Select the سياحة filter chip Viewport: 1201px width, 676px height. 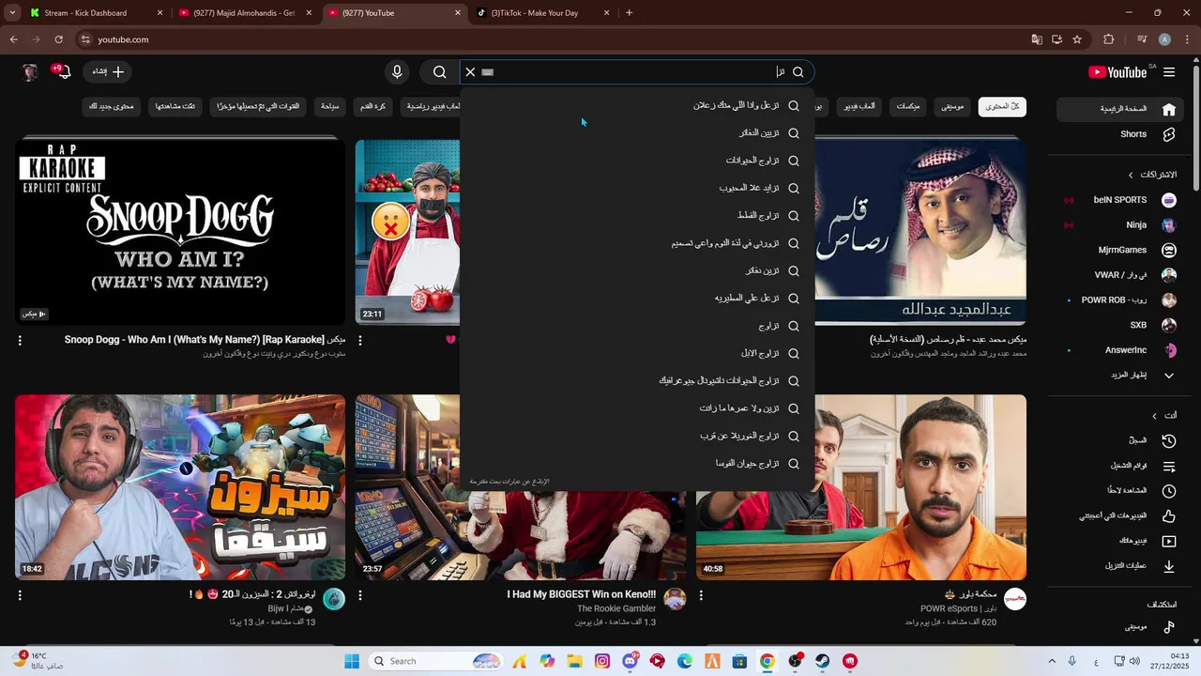click(x=329, y=106)
